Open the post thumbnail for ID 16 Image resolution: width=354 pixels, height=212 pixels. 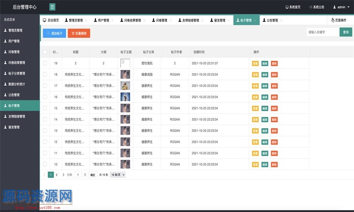pos(125,97)
